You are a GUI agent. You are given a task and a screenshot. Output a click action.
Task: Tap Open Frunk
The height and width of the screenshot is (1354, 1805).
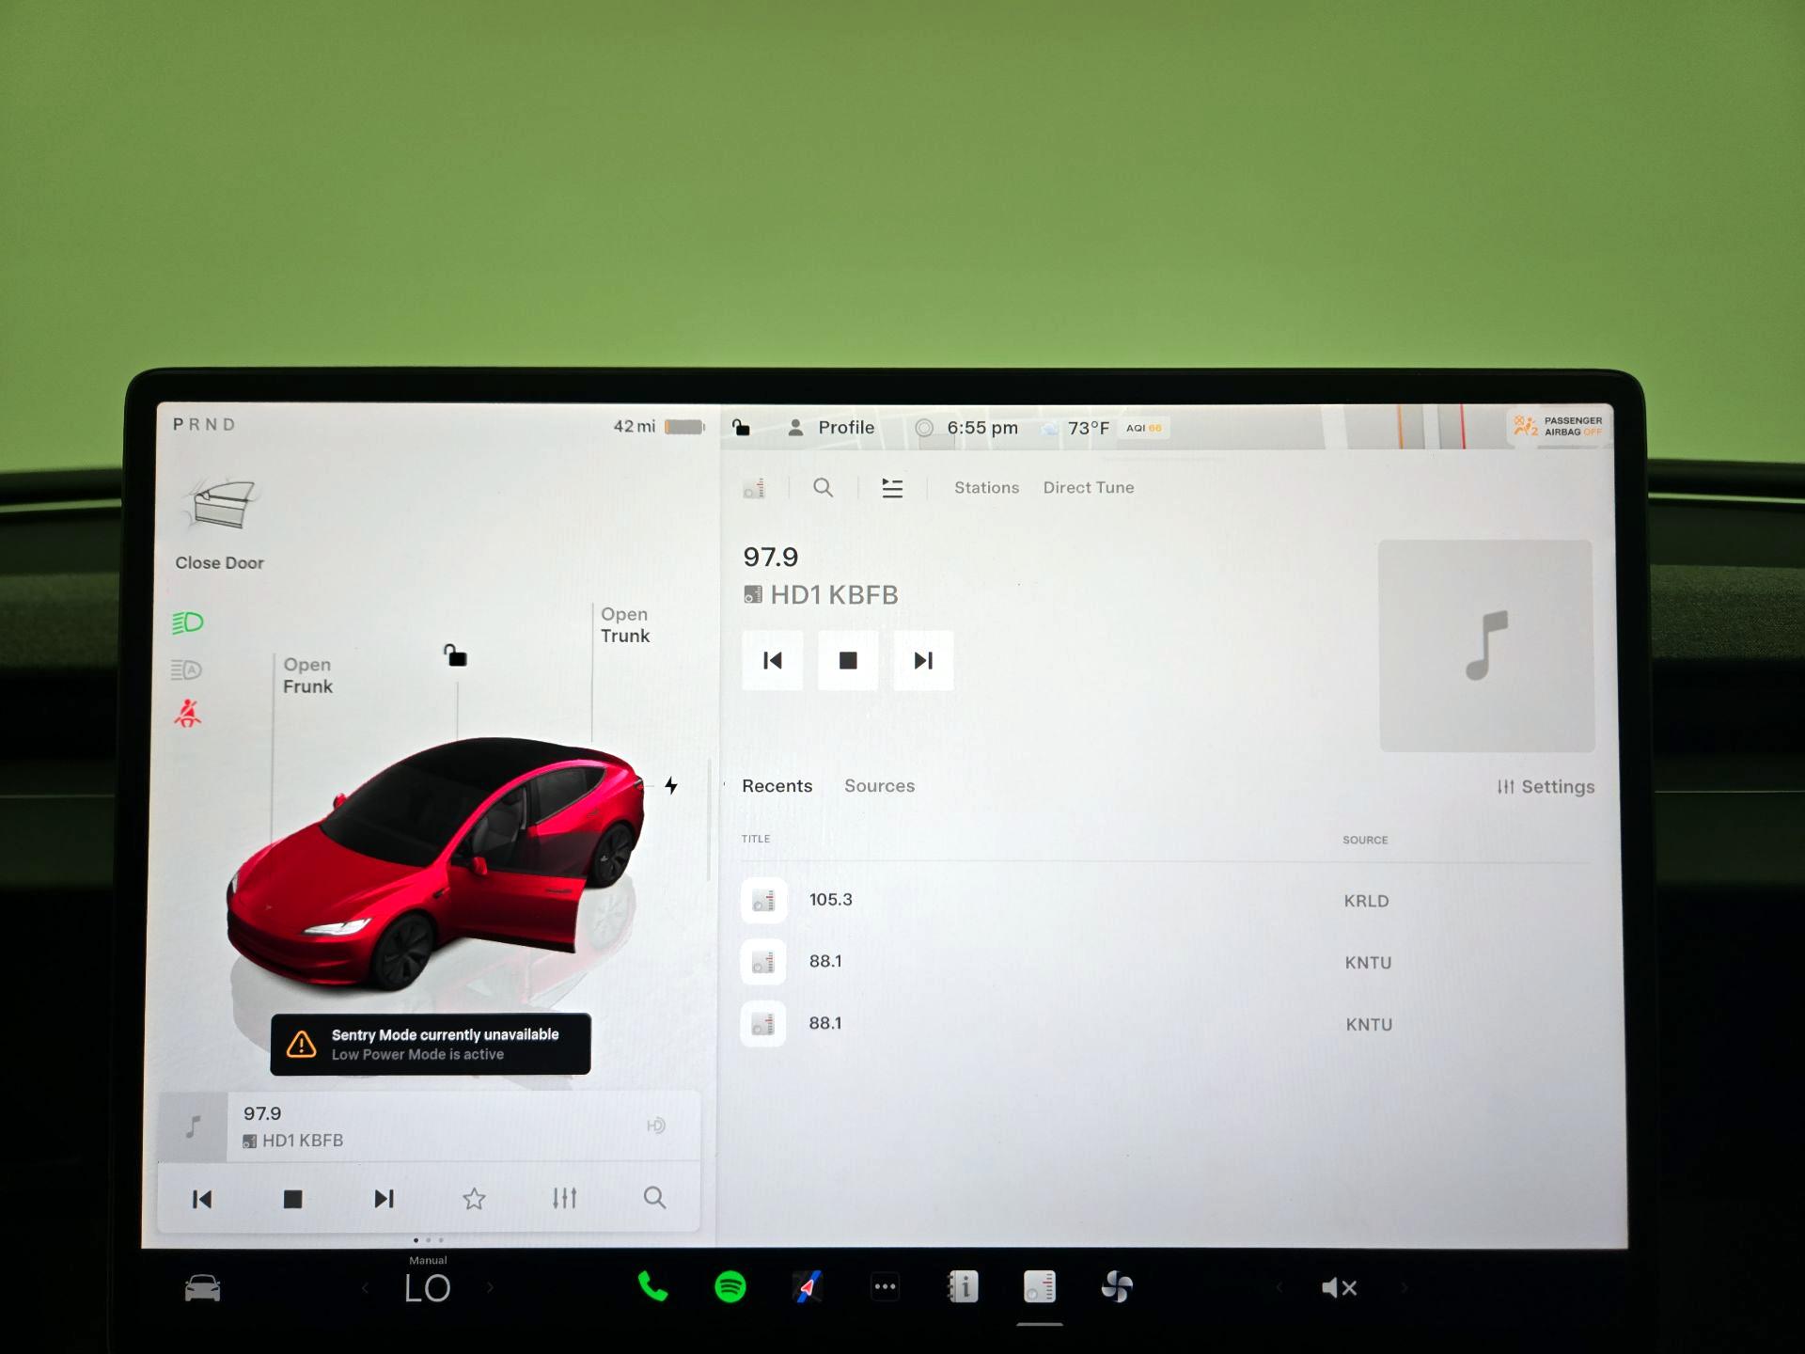307,675
